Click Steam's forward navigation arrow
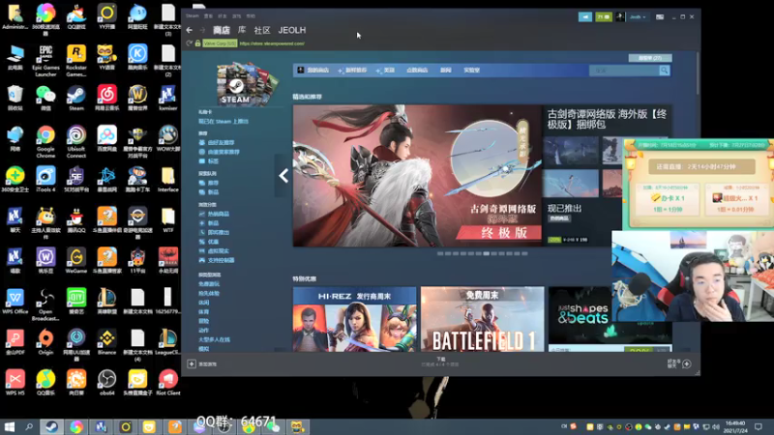This screenshot has width=774, height=435. coord(202,30)
